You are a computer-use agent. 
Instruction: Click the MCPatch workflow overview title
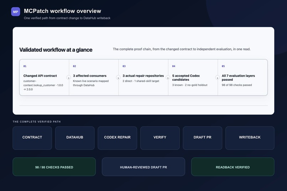click(62, 11)
